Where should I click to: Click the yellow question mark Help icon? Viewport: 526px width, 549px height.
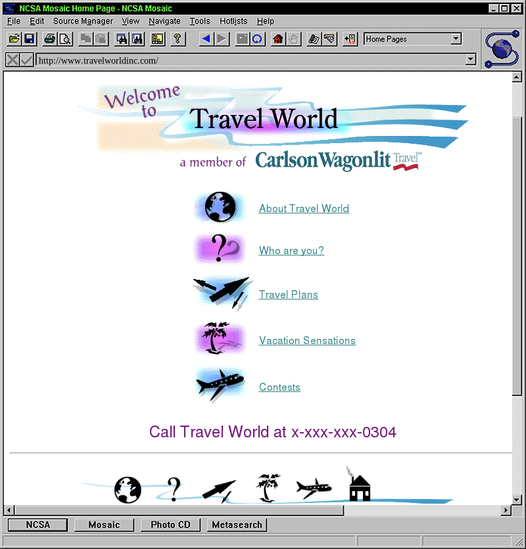(x=177, y=39)
